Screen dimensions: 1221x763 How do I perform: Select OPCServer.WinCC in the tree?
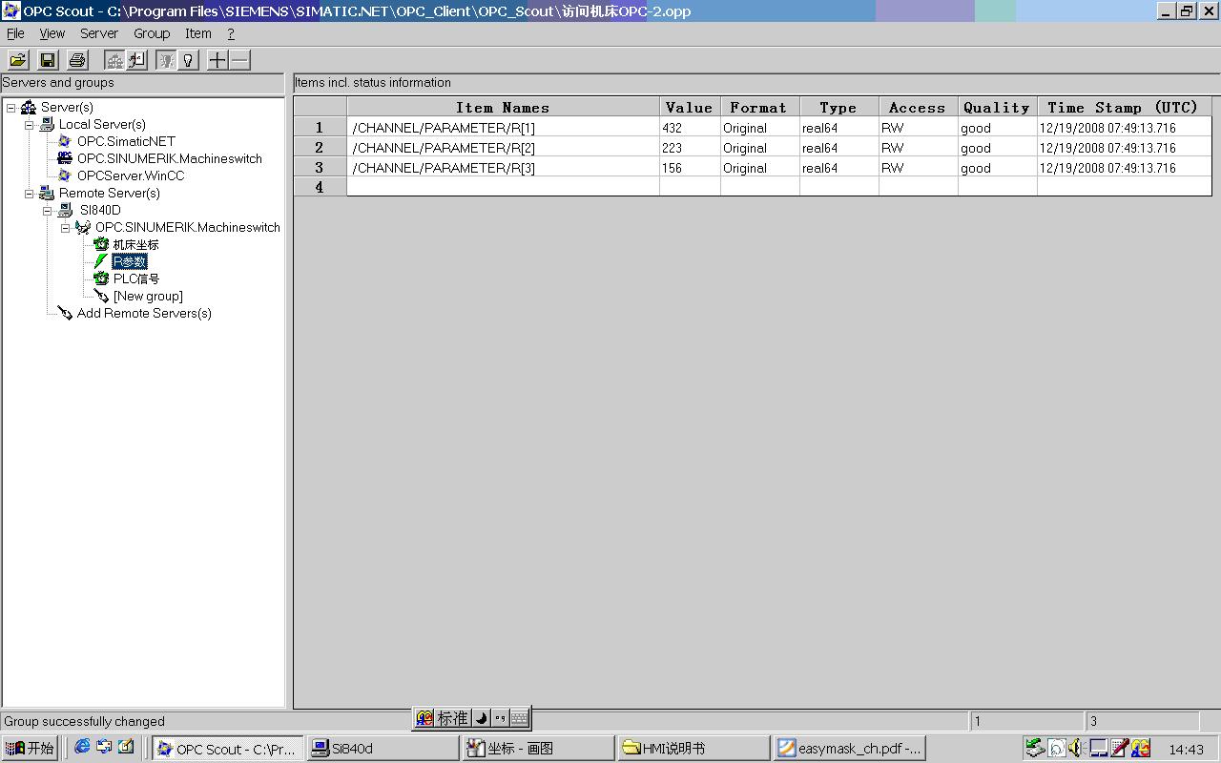pos(131,175)
